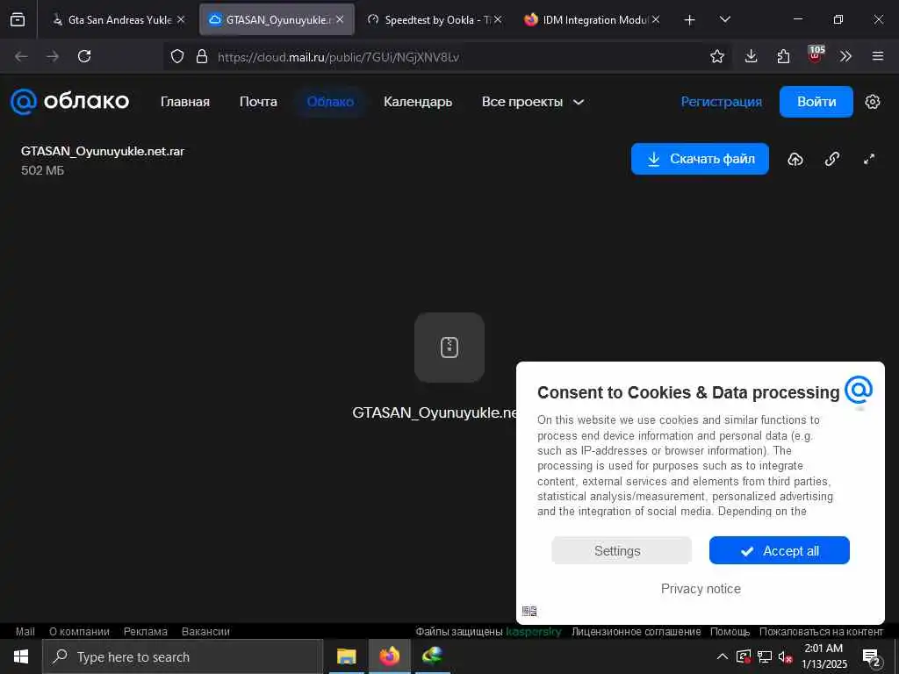Click the small icon at cookie dialog bottom-left
Screen dimensions: 899x674
point(529,611)
